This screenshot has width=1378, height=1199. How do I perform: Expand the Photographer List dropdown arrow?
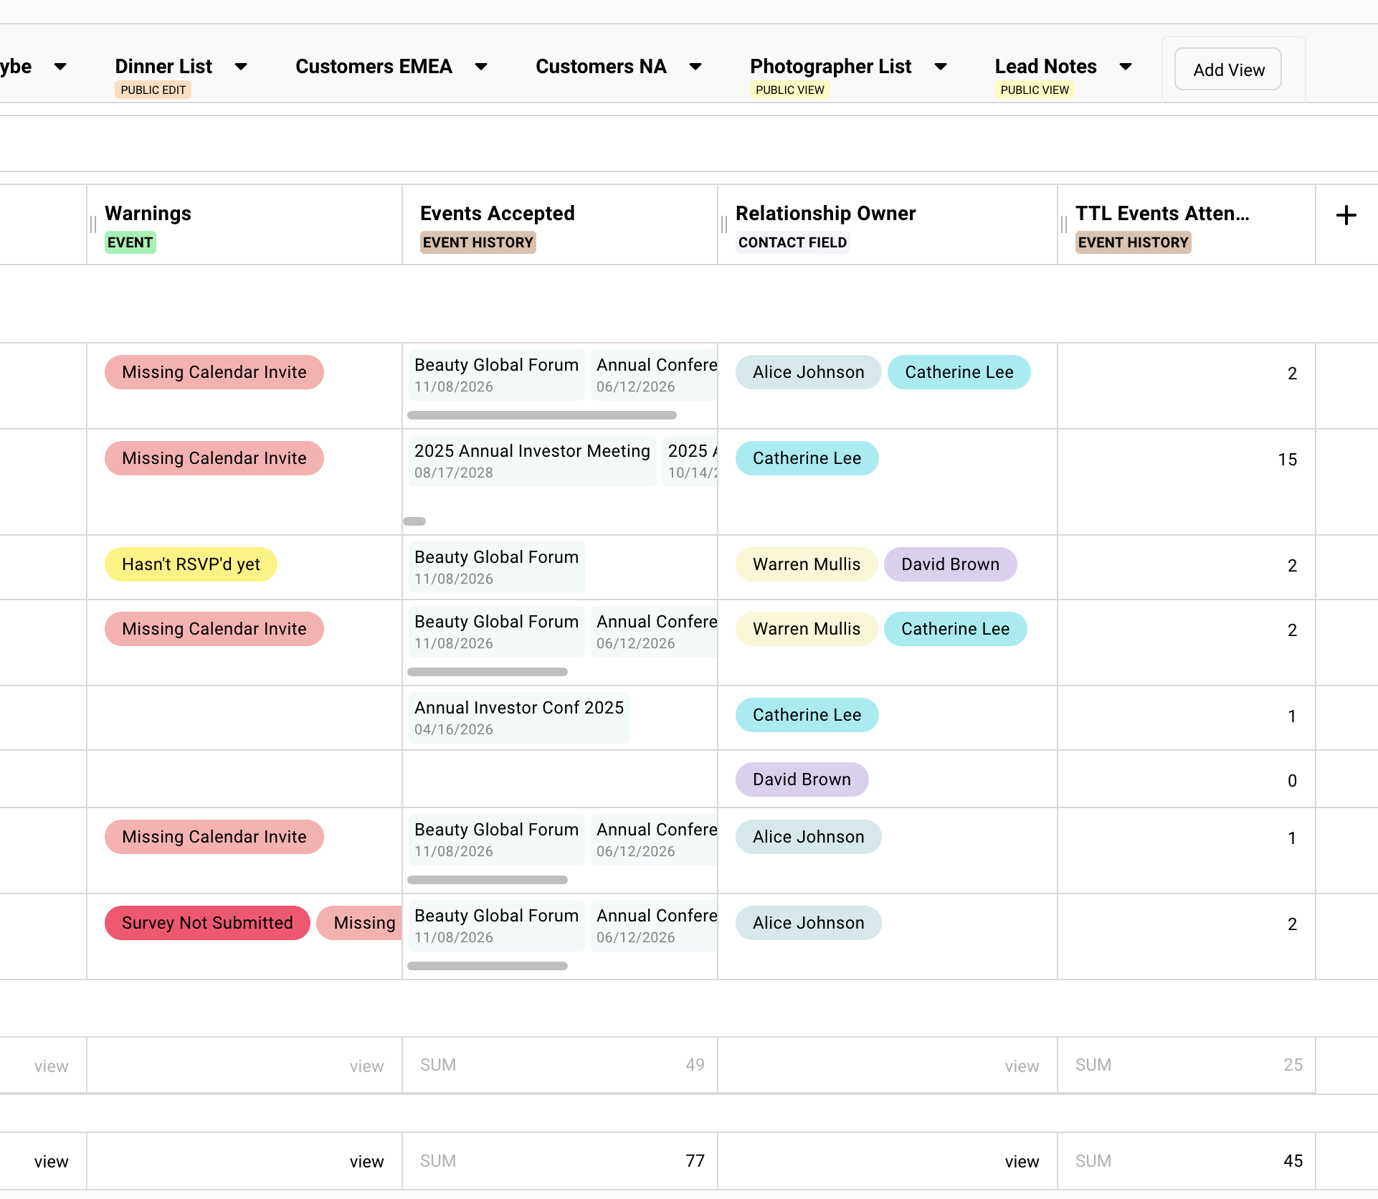click(941, 67)
